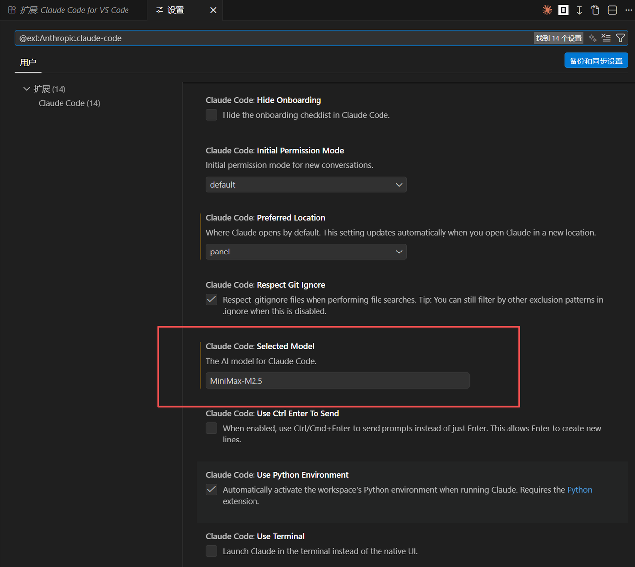Click the Hide Onboarding setting title

(x=263, y=100)
